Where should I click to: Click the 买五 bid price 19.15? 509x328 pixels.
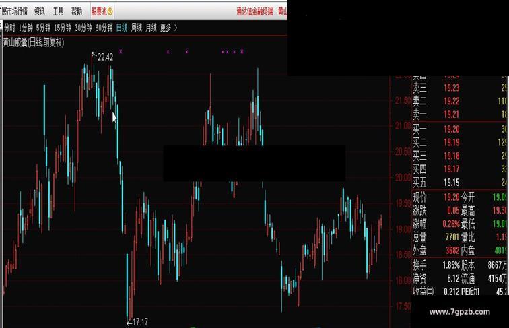452,183
